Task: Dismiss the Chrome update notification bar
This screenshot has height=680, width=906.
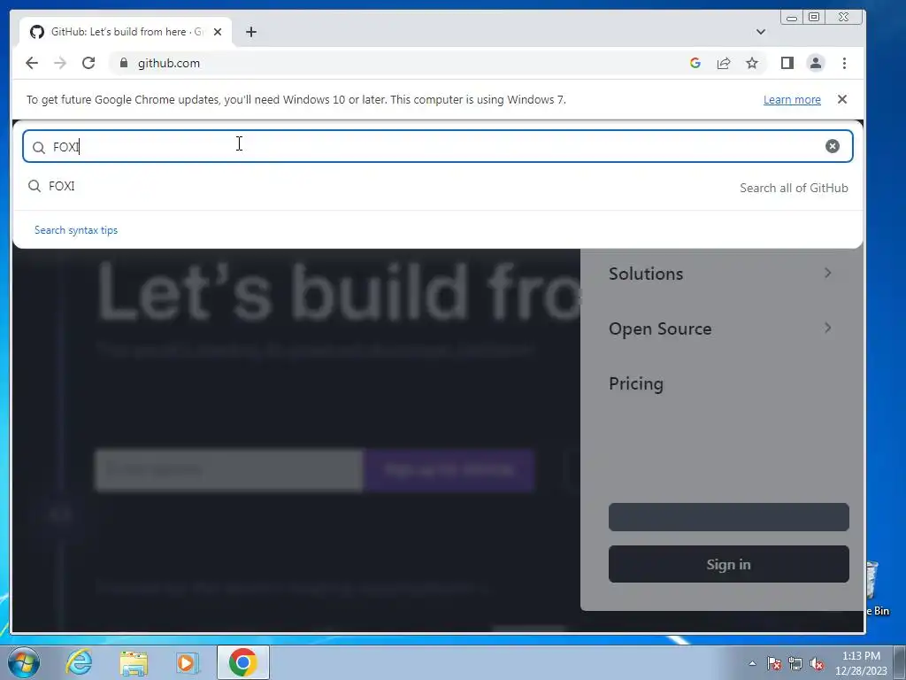Action: [x=842, y=99]
